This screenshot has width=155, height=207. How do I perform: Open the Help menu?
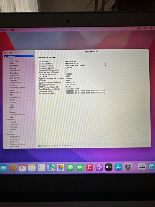12,30
